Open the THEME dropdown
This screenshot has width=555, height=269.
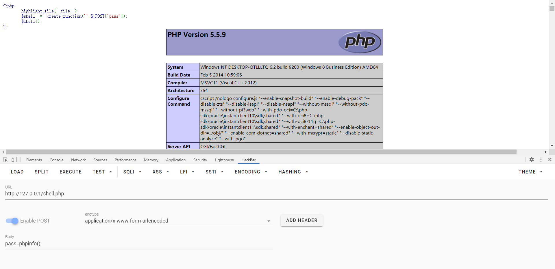point(530,172)
